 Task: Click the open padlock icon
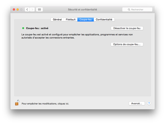(x=17, y=103)
